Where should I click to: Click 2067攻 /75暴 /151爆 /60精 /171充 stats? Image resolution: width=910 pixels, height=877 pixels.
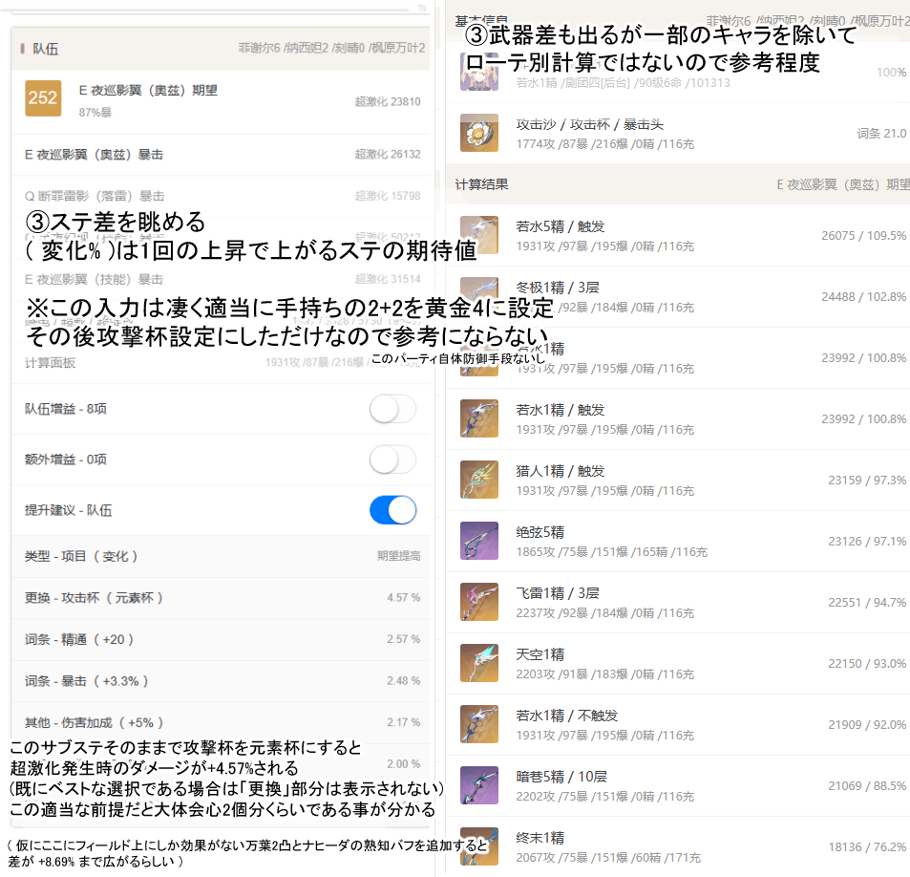(608, 858)
